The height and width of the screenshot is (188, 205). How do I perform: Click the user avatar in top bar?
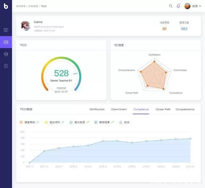click(187, 6)
